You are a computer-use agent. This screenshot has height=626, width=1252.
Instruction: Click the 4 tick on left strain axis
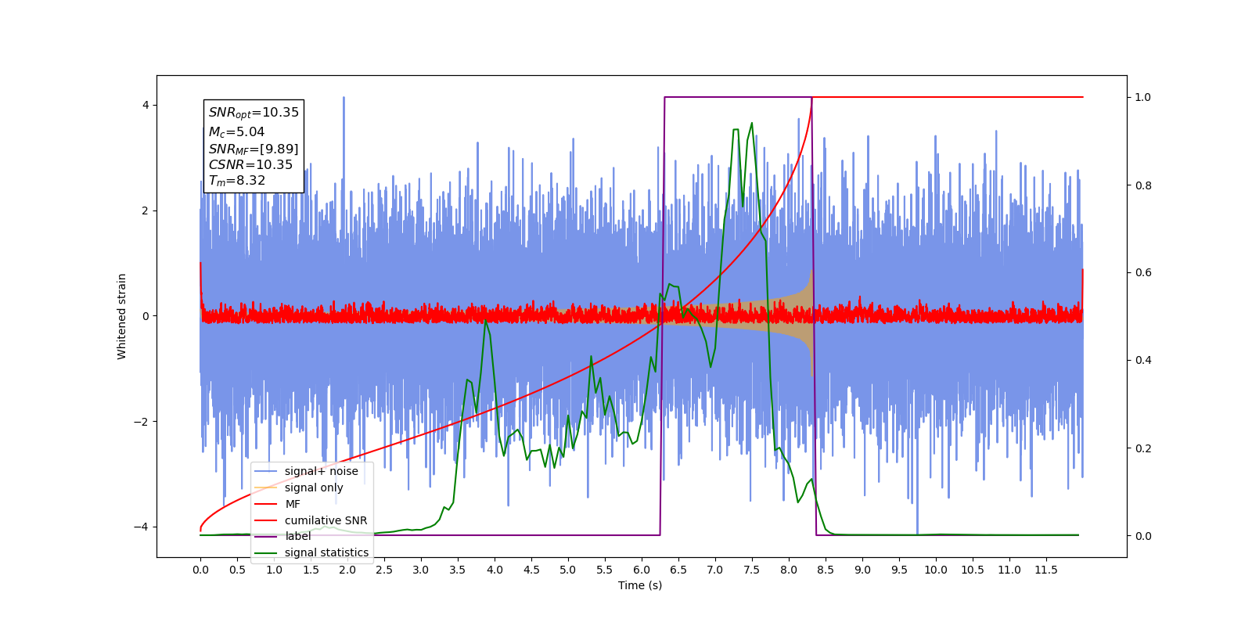146,105
